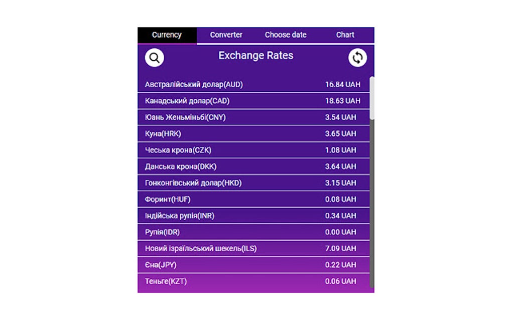This screenshot has width=512, height=320.
Task: Select the Єна(JPY) currency row
Action: click(x=253, y=264)
